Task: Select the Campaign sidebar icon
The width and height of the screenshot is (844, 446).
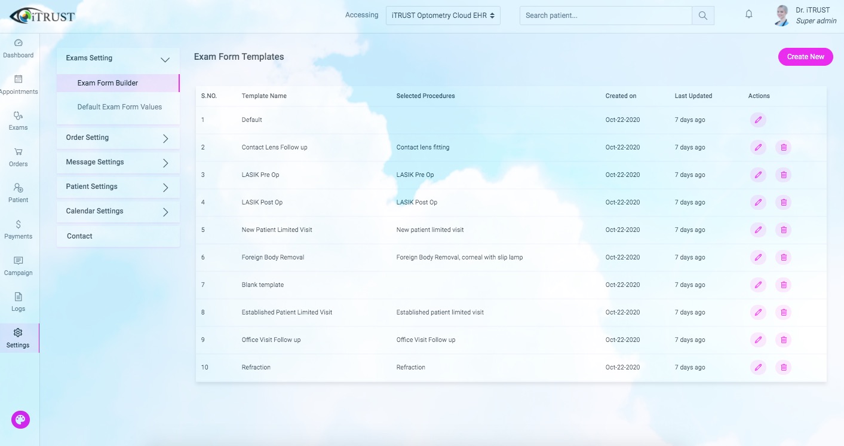Action: [18, 264]
